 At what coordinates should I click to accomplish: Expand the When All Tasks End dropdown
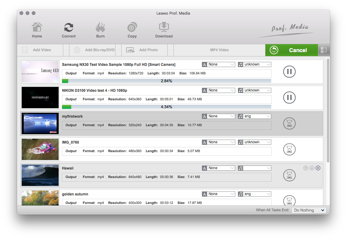click(x=309, y=210)
